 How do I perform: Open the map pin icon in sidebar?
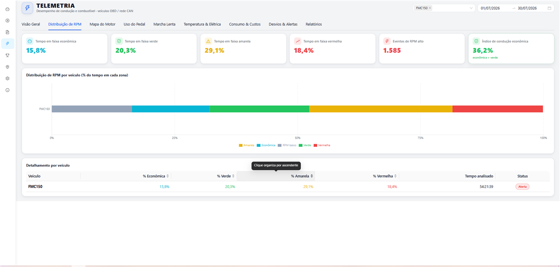8,67
